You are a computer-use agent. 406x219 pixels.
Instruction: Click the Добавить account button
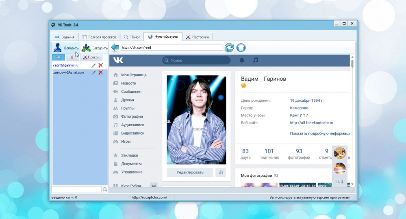pyautogui.click(x=66, y=48)
